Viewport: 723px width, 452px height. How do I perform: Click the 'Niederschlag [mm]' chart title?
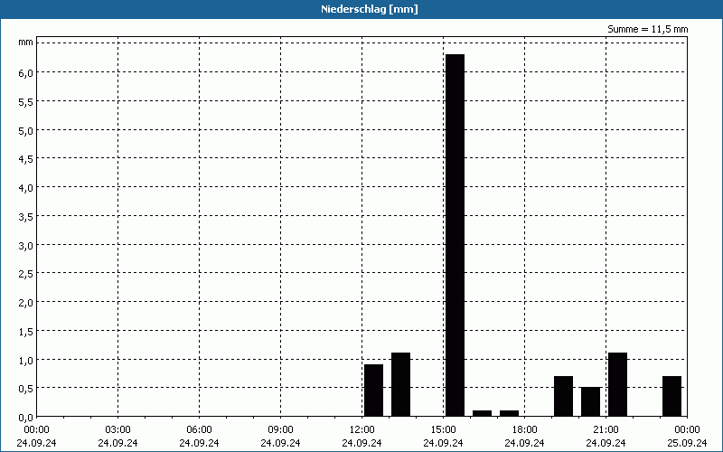point(370,9)
